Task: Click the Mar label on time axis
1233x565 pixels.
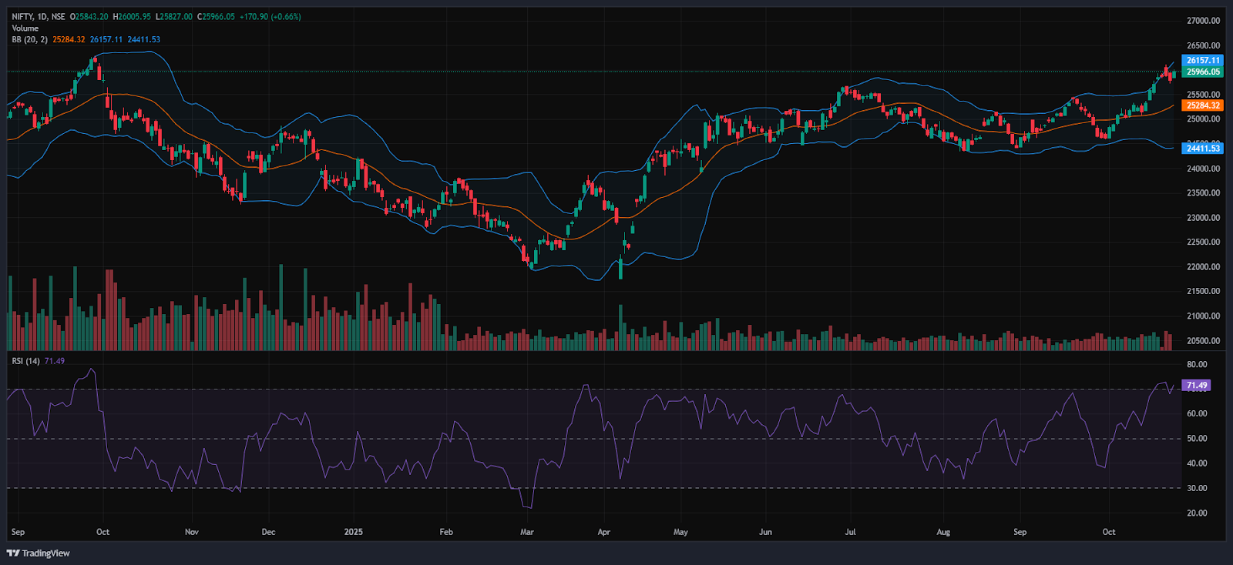Action: 527,532
